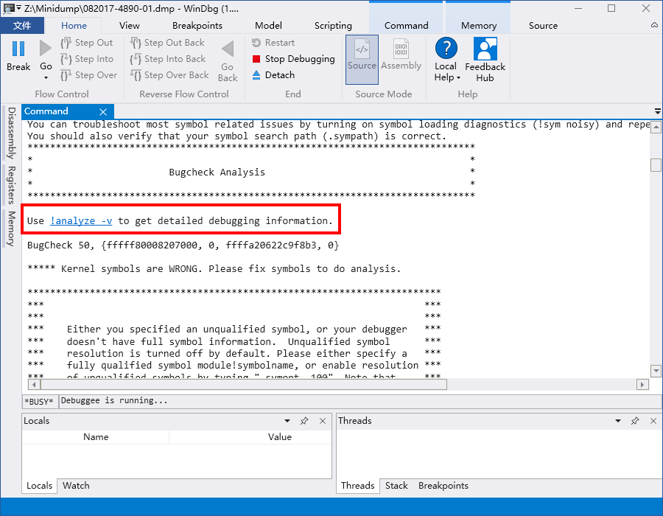Click the Command window vertical scrollbar thumb
Viewport: 663px width, 516px height.
click(x=656, y=164)
